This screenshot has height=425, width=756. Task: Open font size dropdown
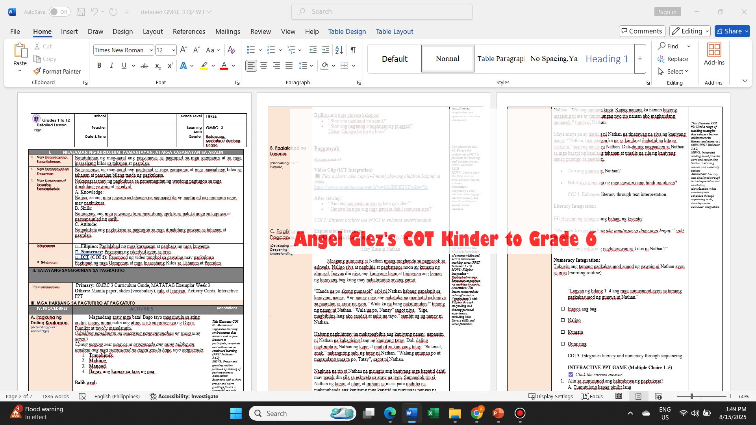tap(174, 50)
